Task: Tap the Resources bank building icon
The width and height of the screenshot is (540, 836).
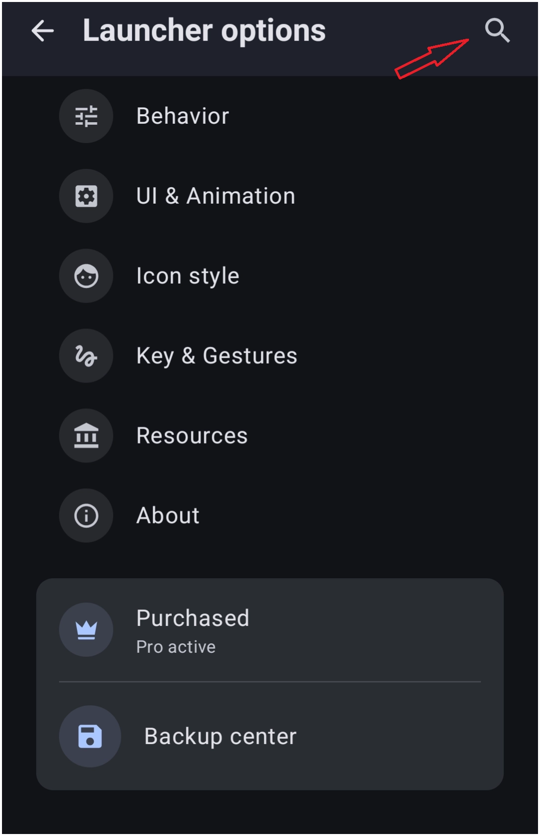Action: pyautogui.click(x=86, y=436)
